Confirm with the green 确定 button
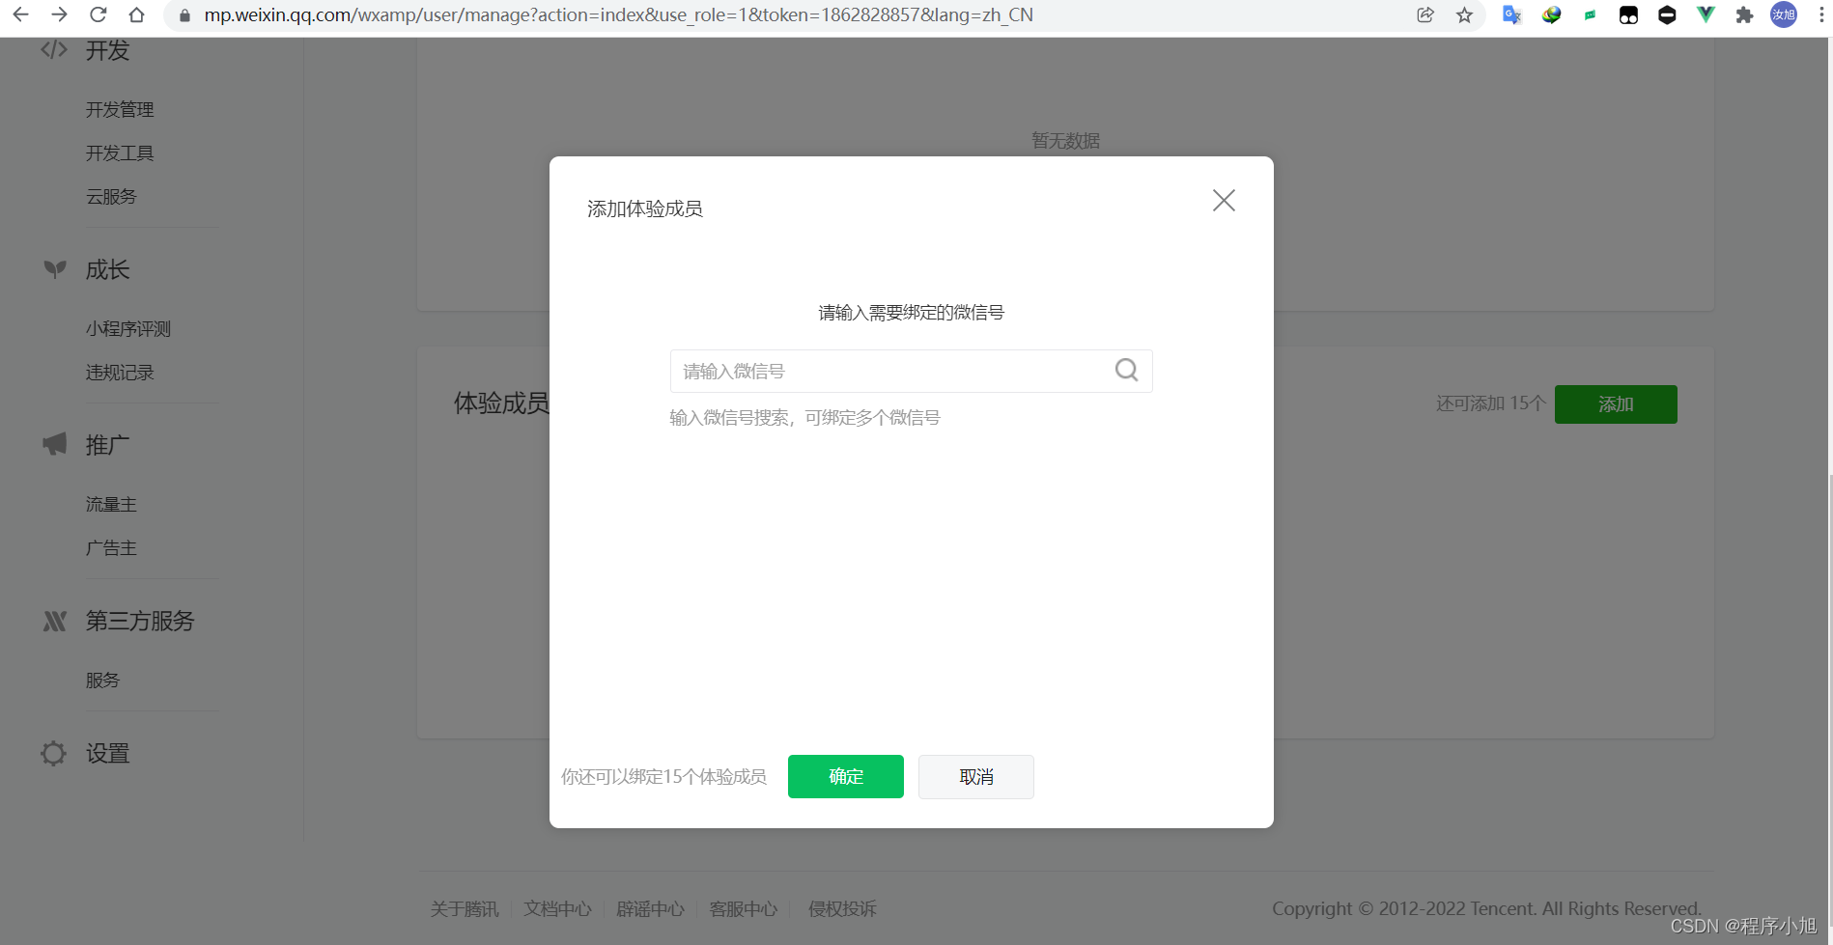 (x=846, y=777)
